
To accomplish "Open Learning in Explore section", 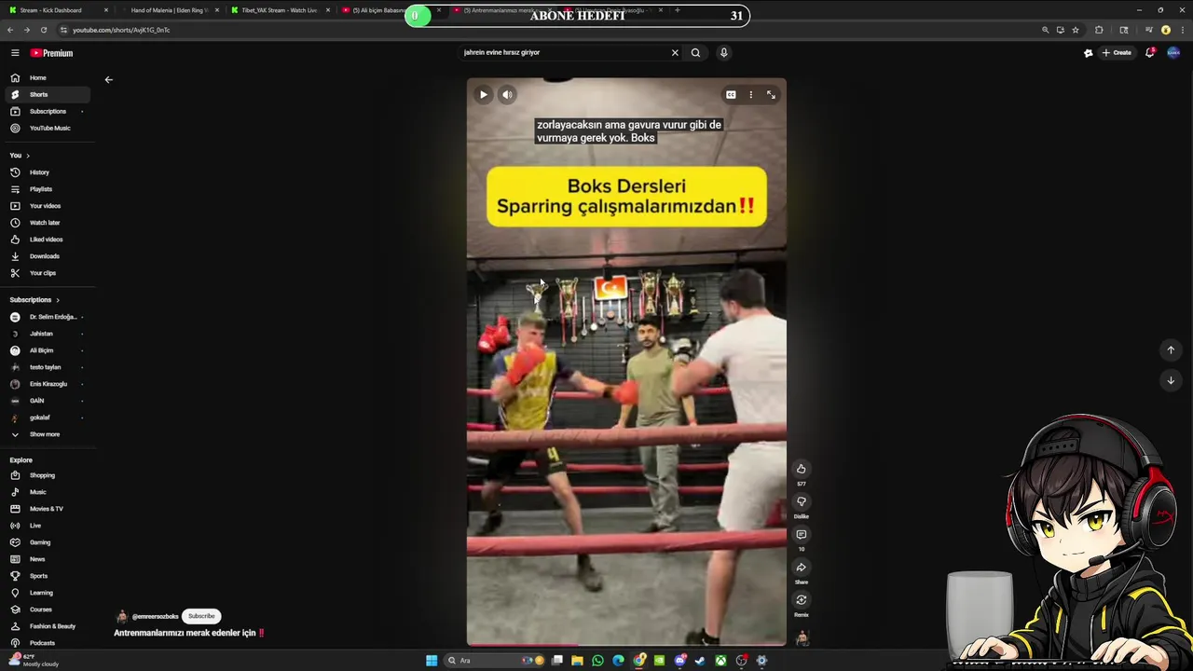I will coord(47,593).
